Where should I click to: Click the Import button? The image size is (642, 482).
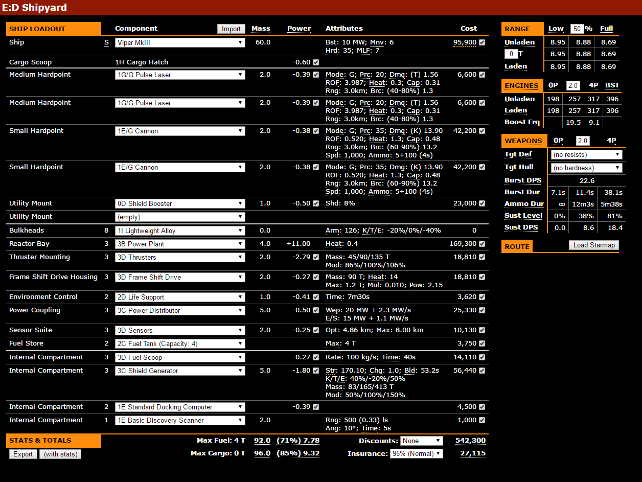[231, 29]
